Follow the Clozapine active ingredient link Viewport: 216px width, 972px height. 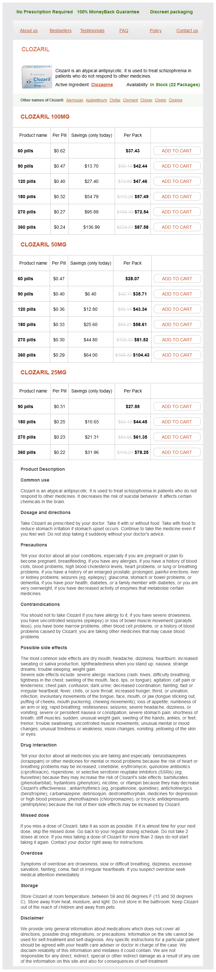[x=102, y=85]
